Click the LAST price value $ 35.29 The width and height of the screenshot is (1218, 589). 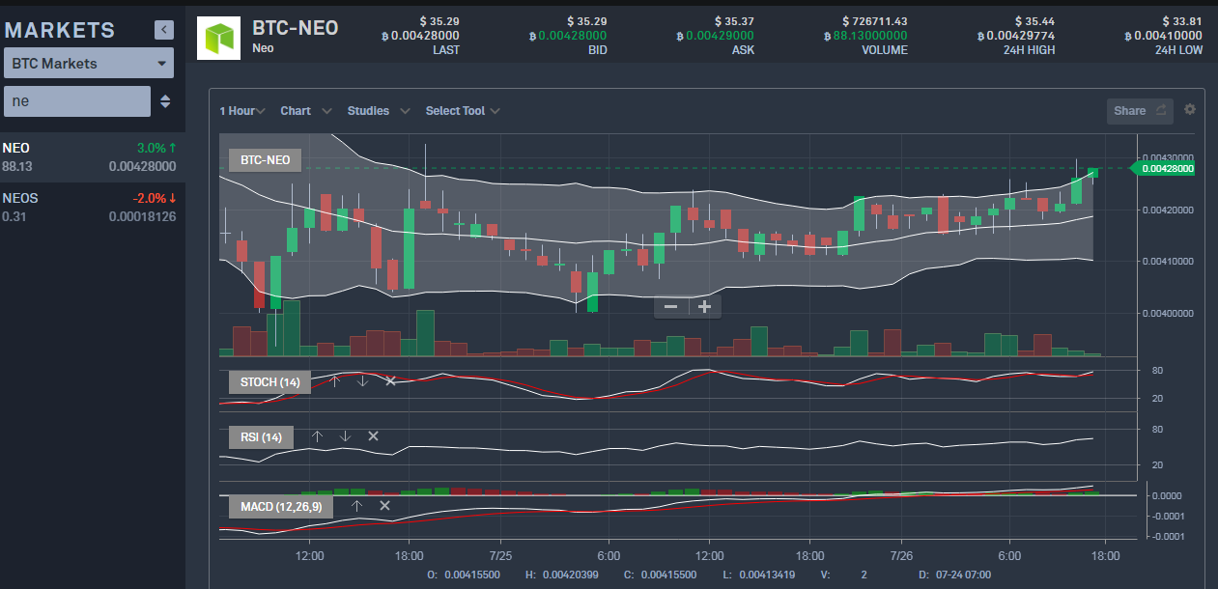tap(440, 21)
